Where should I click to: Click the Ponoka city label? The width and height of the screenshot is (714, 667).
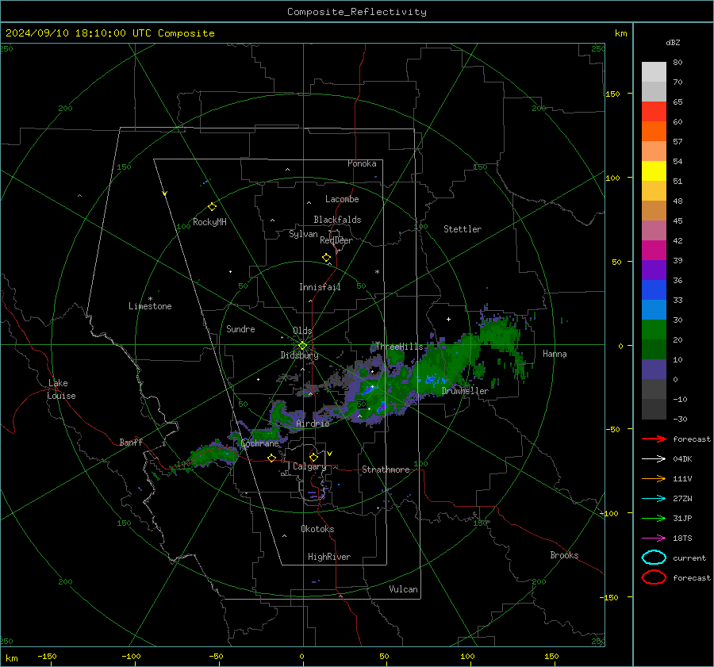pyautogui.click(x=362, y=163)
